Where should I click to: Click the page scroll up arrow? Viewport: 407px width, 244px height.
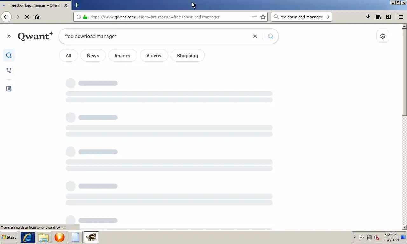404,26
